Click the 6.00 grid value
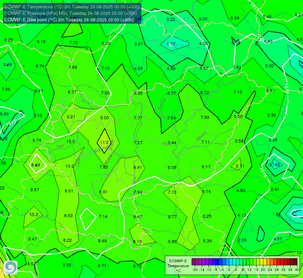The height and width of the screenshot is (278, 303). [105, 118]
